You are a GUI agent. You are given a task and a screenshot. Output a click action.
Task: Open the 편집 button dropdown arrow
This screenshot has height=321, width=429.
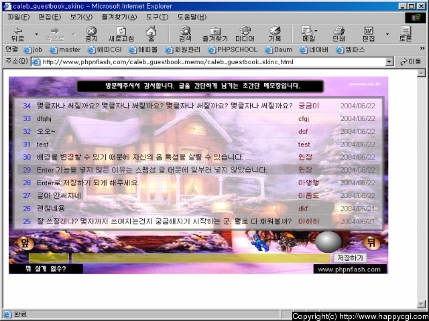point(387,34)
